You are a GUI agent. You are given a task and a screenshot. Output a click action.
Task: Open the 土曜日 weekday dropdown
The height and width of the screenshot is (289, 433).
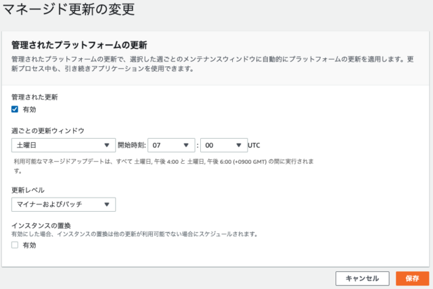64,146
